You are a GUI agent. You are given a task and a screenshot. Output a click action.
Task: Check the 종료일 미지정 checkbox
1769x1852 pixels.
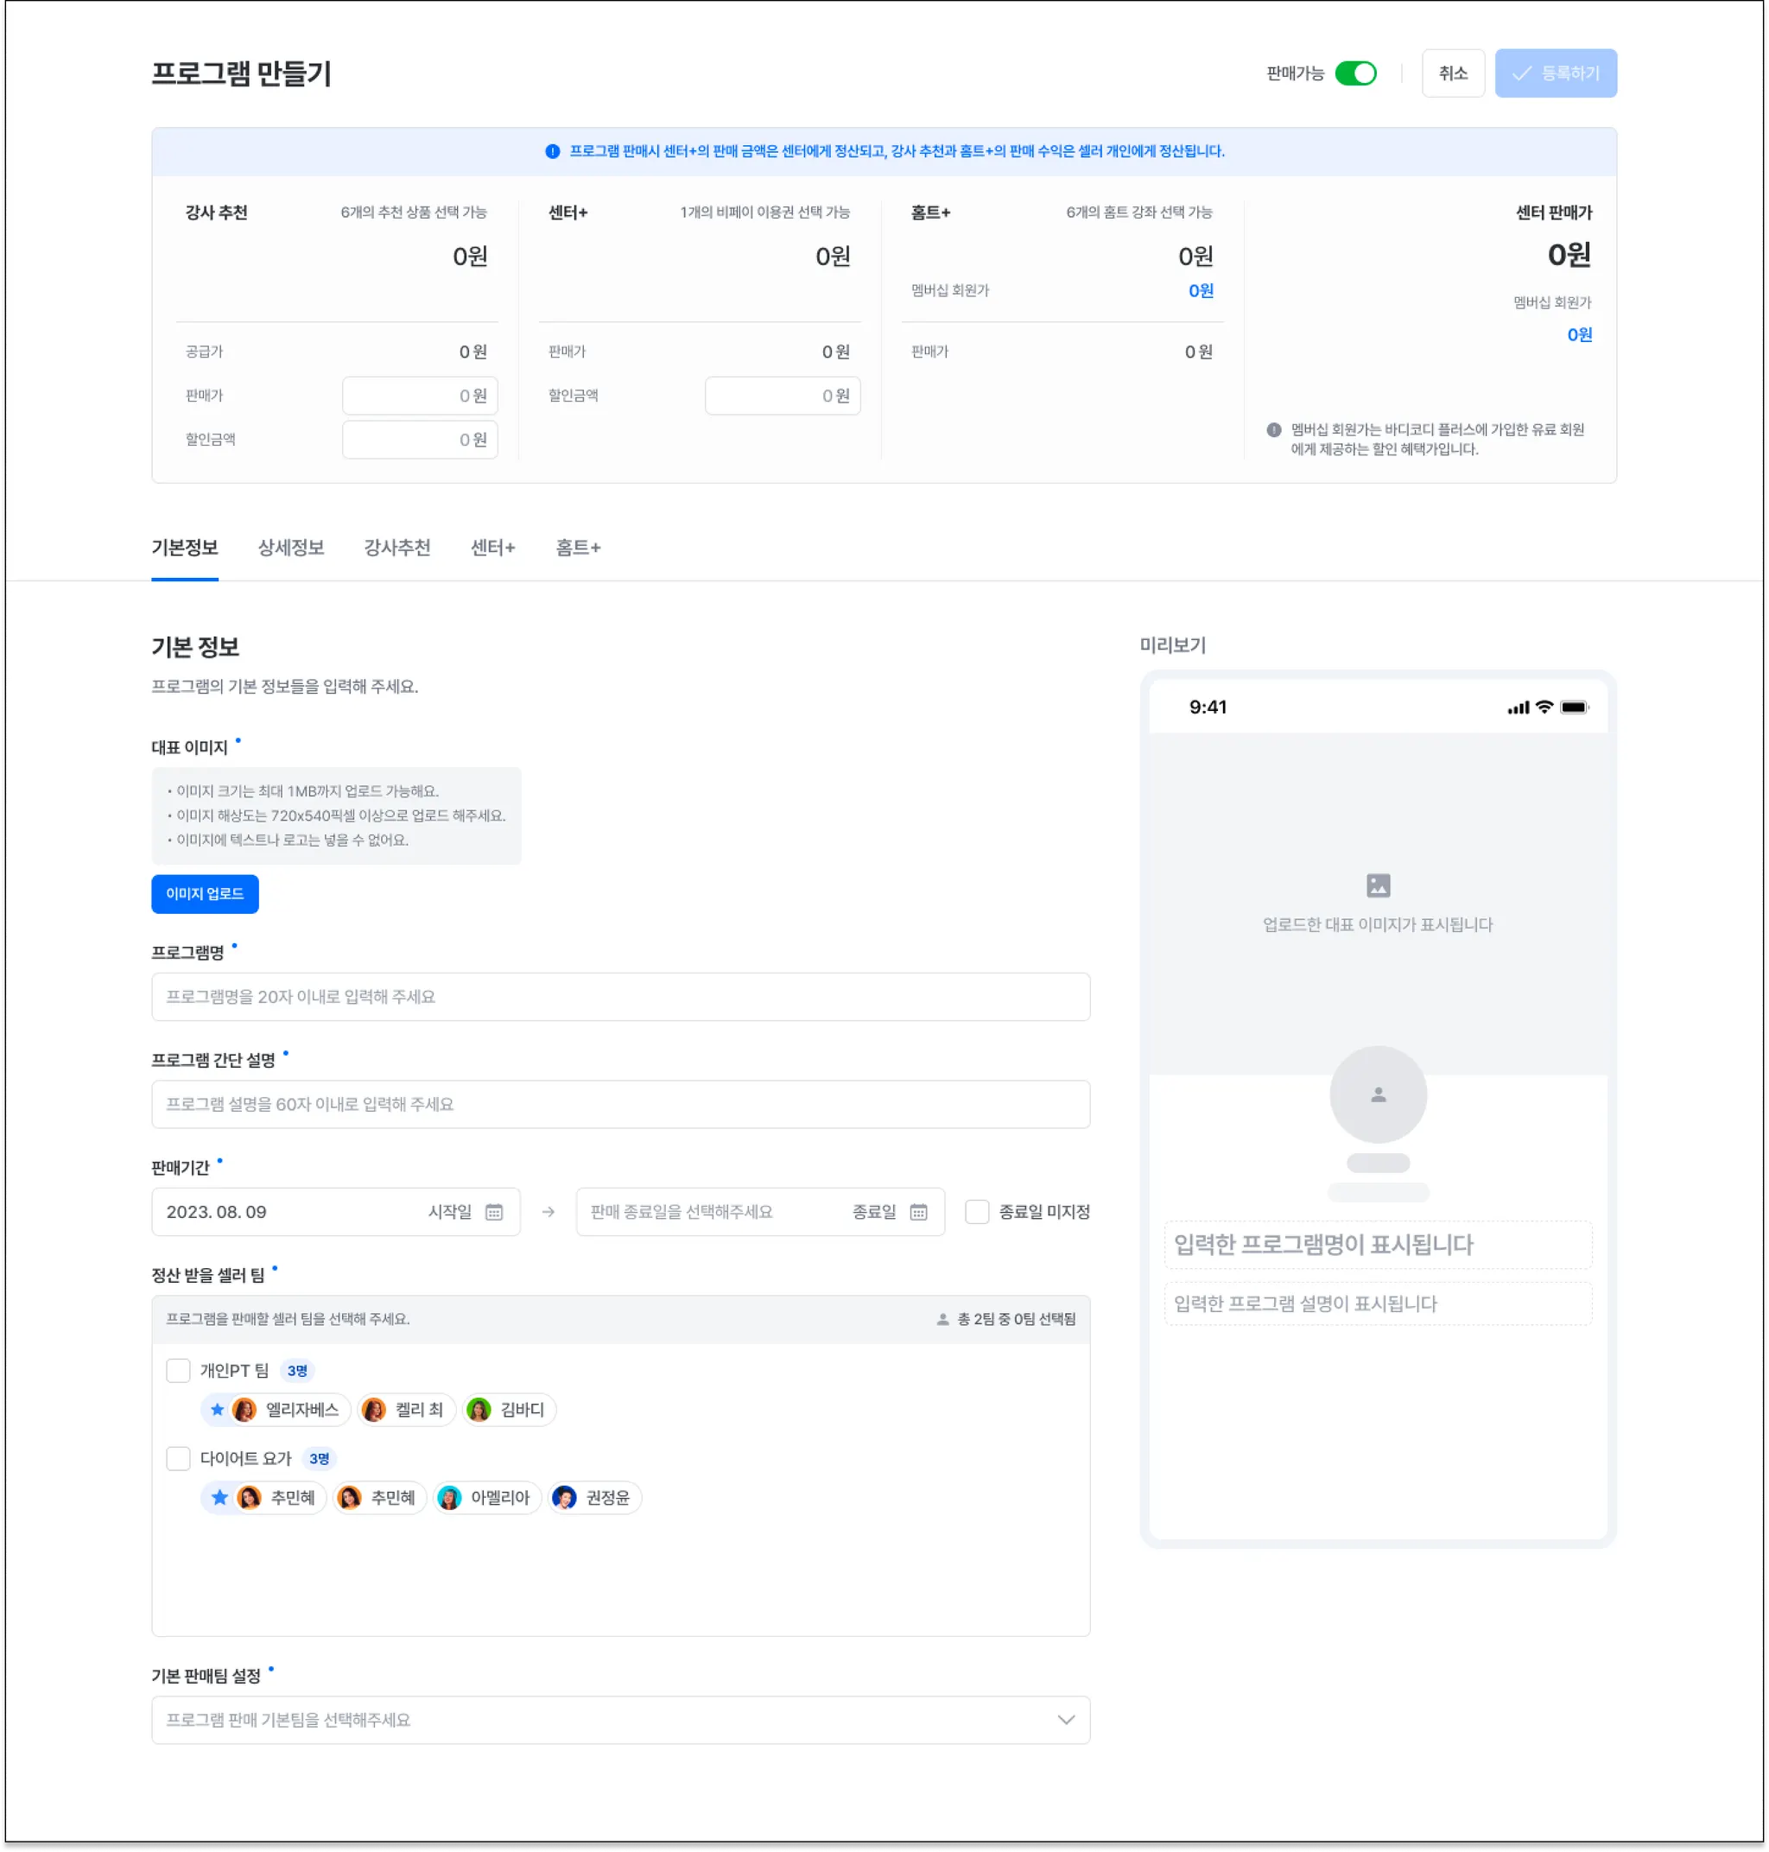tap(977, 1212)
